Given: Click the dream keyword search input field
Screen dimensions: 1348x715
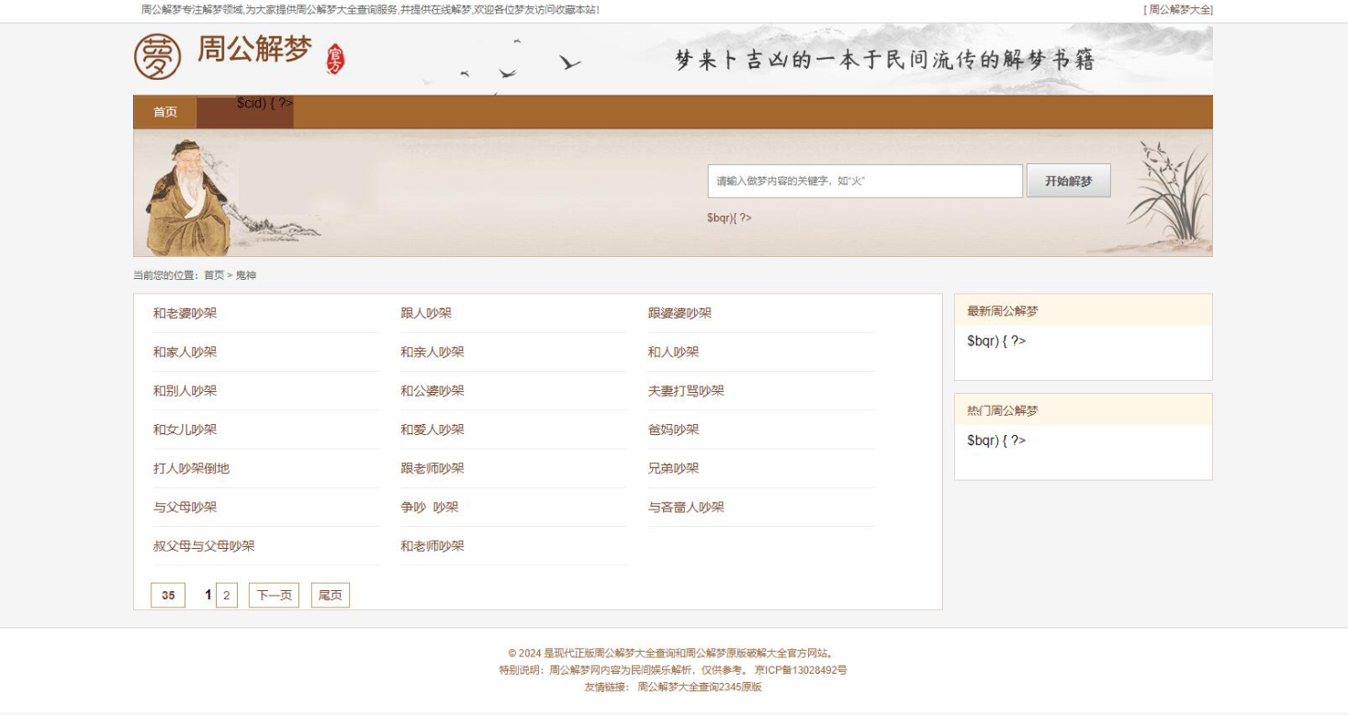Looking at the screenshot, I should (865, 181).
